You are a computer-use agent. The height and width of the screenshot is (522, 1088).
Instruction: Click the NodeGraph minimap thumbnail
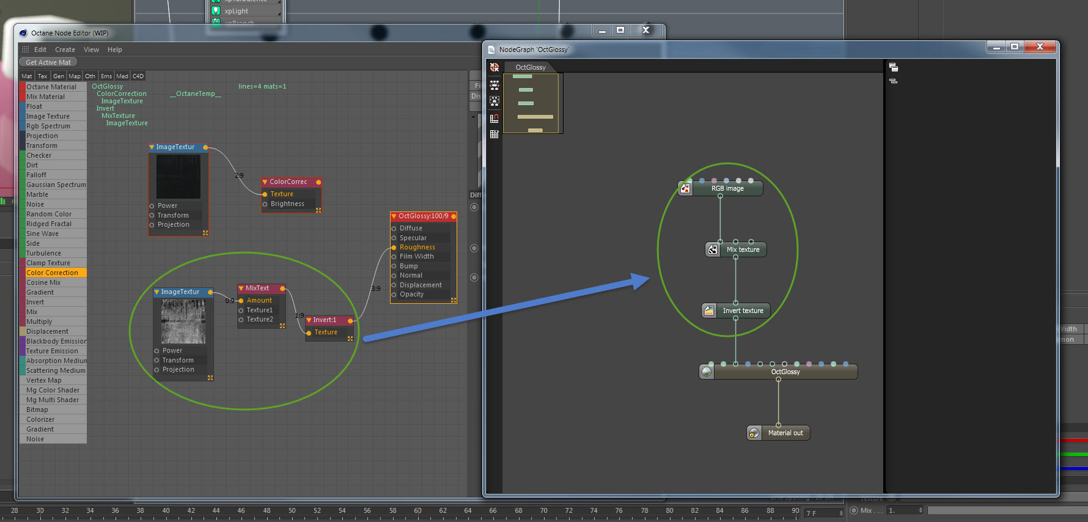pyautogui.click(x=531, y=103)
